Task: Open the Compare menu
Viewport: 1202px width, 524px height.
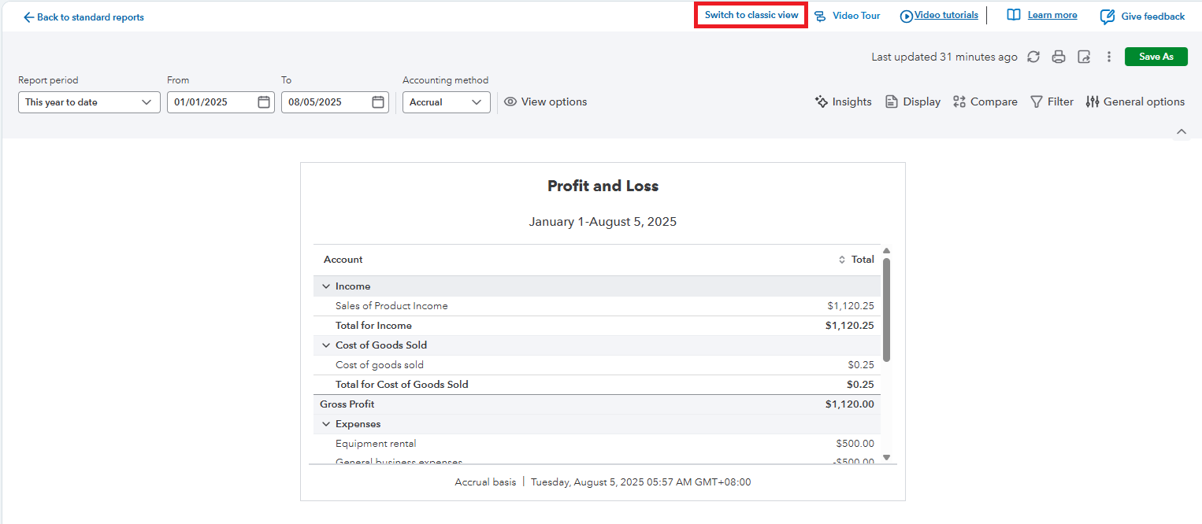Action: click(985, 101)
